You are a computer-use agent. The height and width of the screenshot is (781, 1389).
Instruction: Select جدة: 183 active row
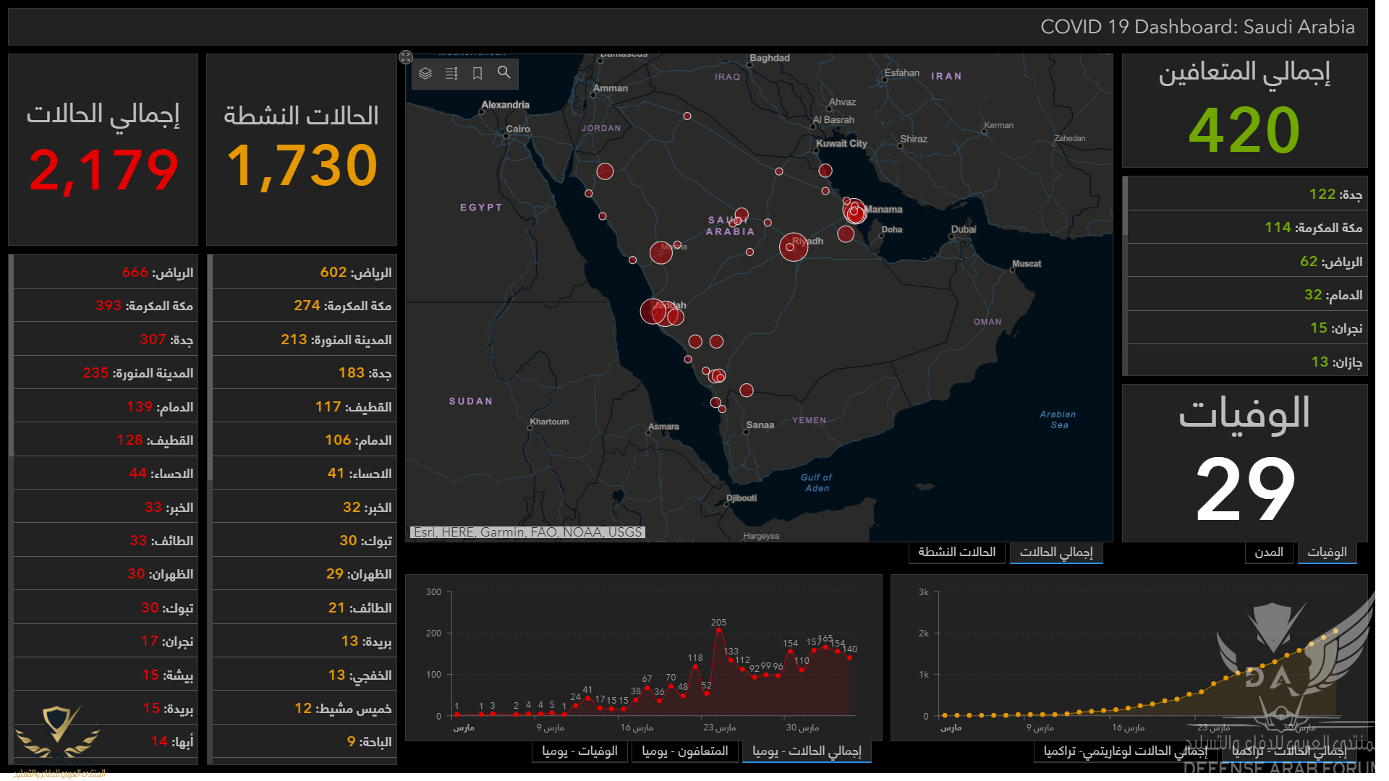(x=304, y=373)
